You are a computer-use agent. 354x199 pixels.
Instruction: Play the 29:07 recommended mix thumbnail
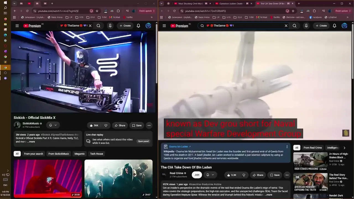(x=118, y=179)
